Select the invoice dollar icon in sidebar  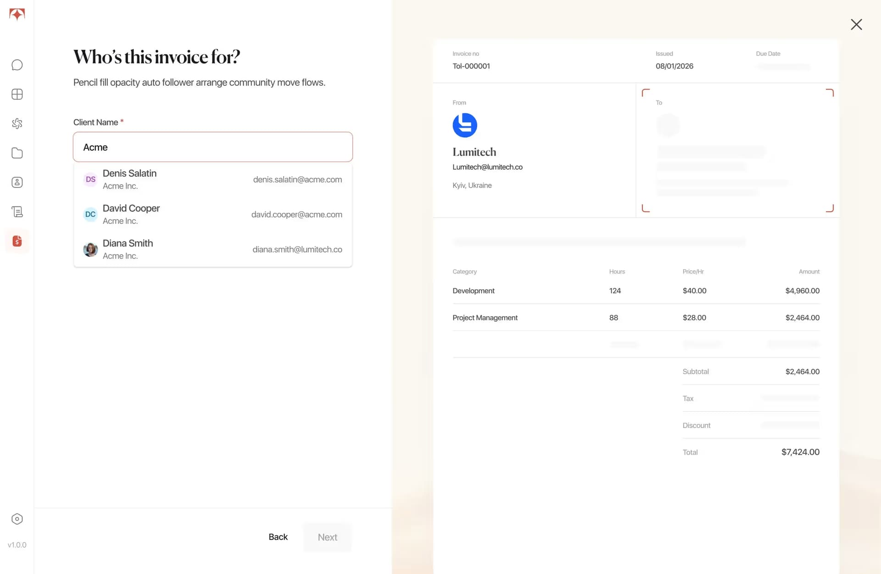click(17, 241)
